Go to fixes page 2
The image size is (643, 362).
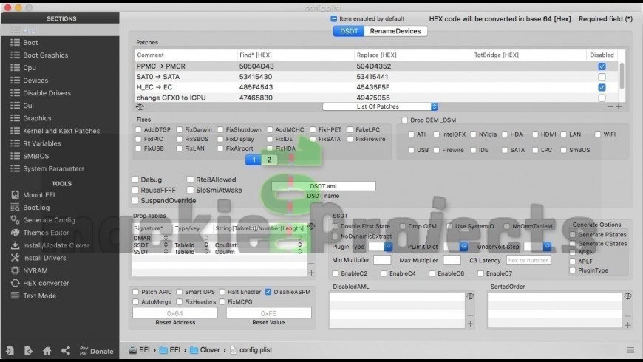click(269, 160)
